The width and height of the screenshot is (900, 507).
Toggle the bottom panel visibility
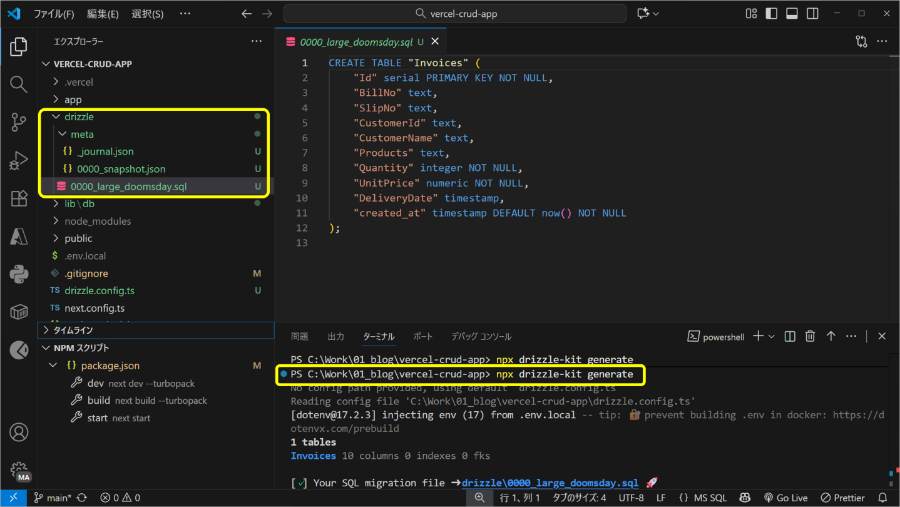[792, 14]
